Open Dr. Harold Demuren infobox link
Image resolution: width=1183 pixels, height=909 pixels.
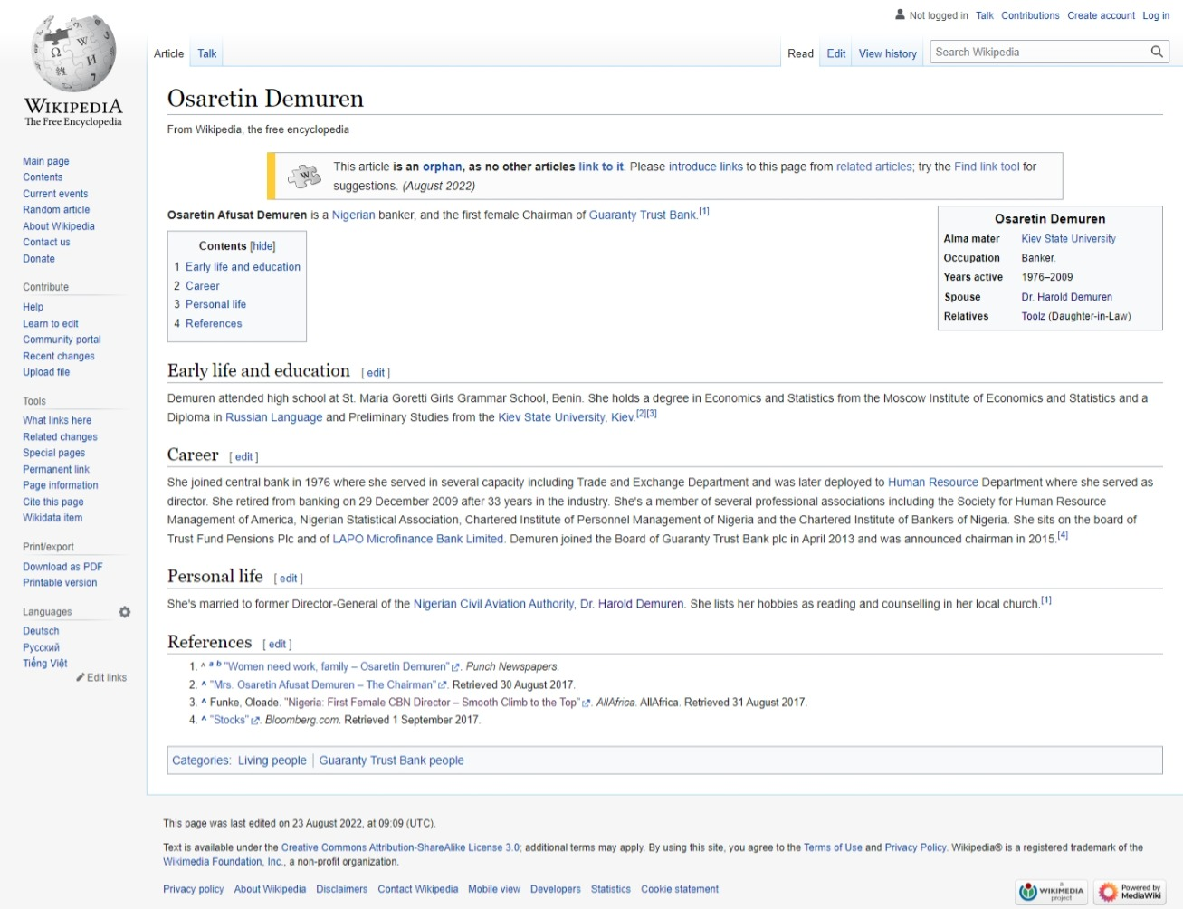[x=1066, y=297]
